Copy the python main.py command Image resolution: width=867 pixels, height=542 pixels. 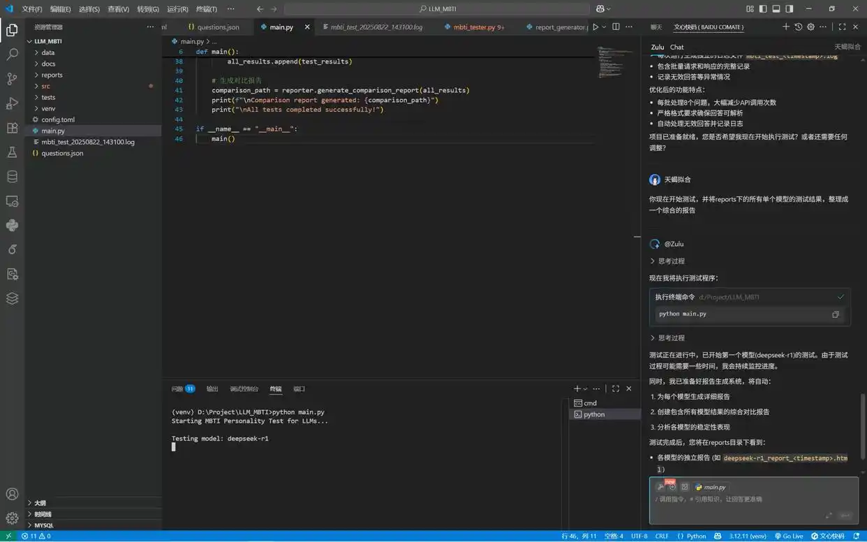point(835,314)
